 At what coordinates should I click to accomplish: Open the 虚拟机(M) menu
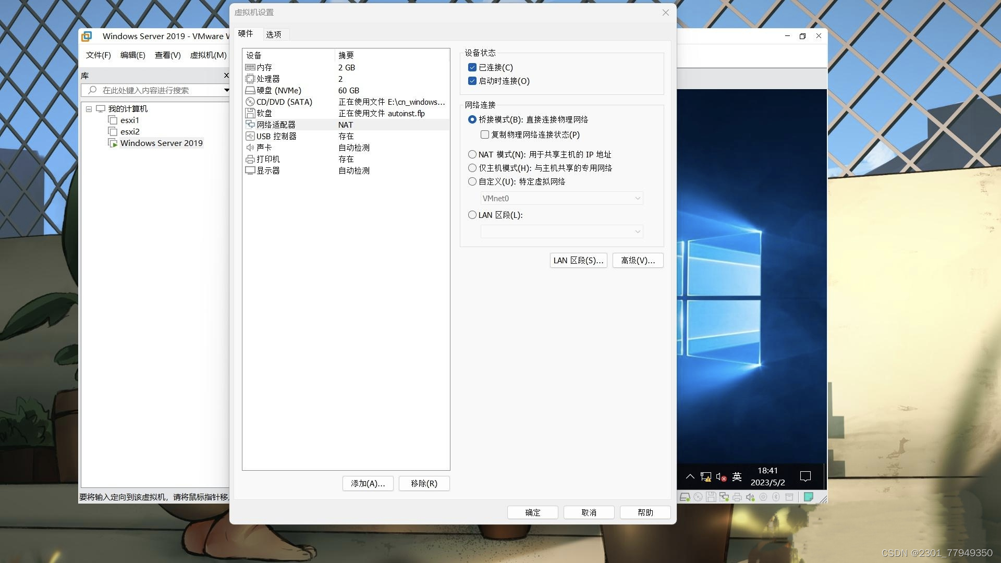[x=209, y=55]
